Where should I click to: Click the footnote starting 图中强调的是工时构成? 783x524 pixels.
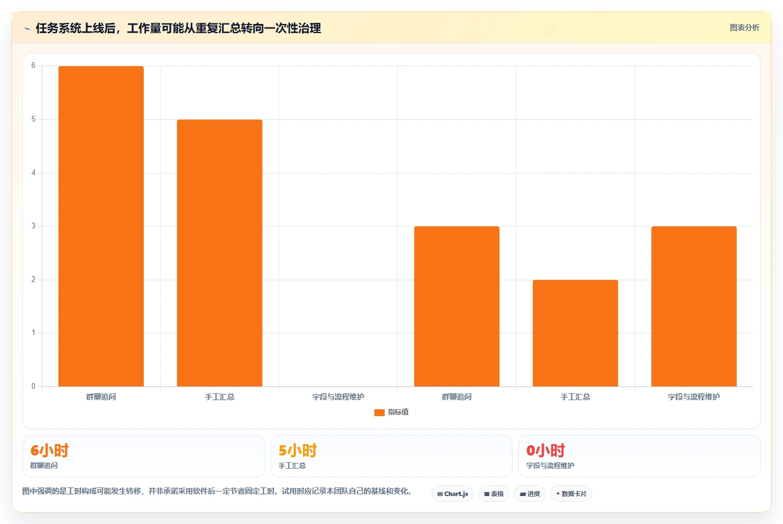click(x=217, y=491)
